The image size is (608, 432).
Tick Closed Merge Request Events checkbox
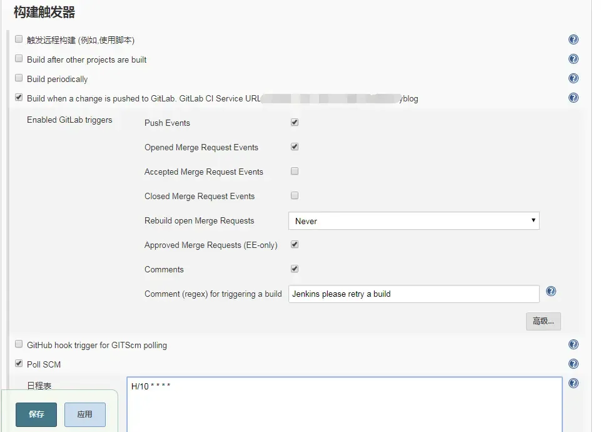tap(295, 195)
